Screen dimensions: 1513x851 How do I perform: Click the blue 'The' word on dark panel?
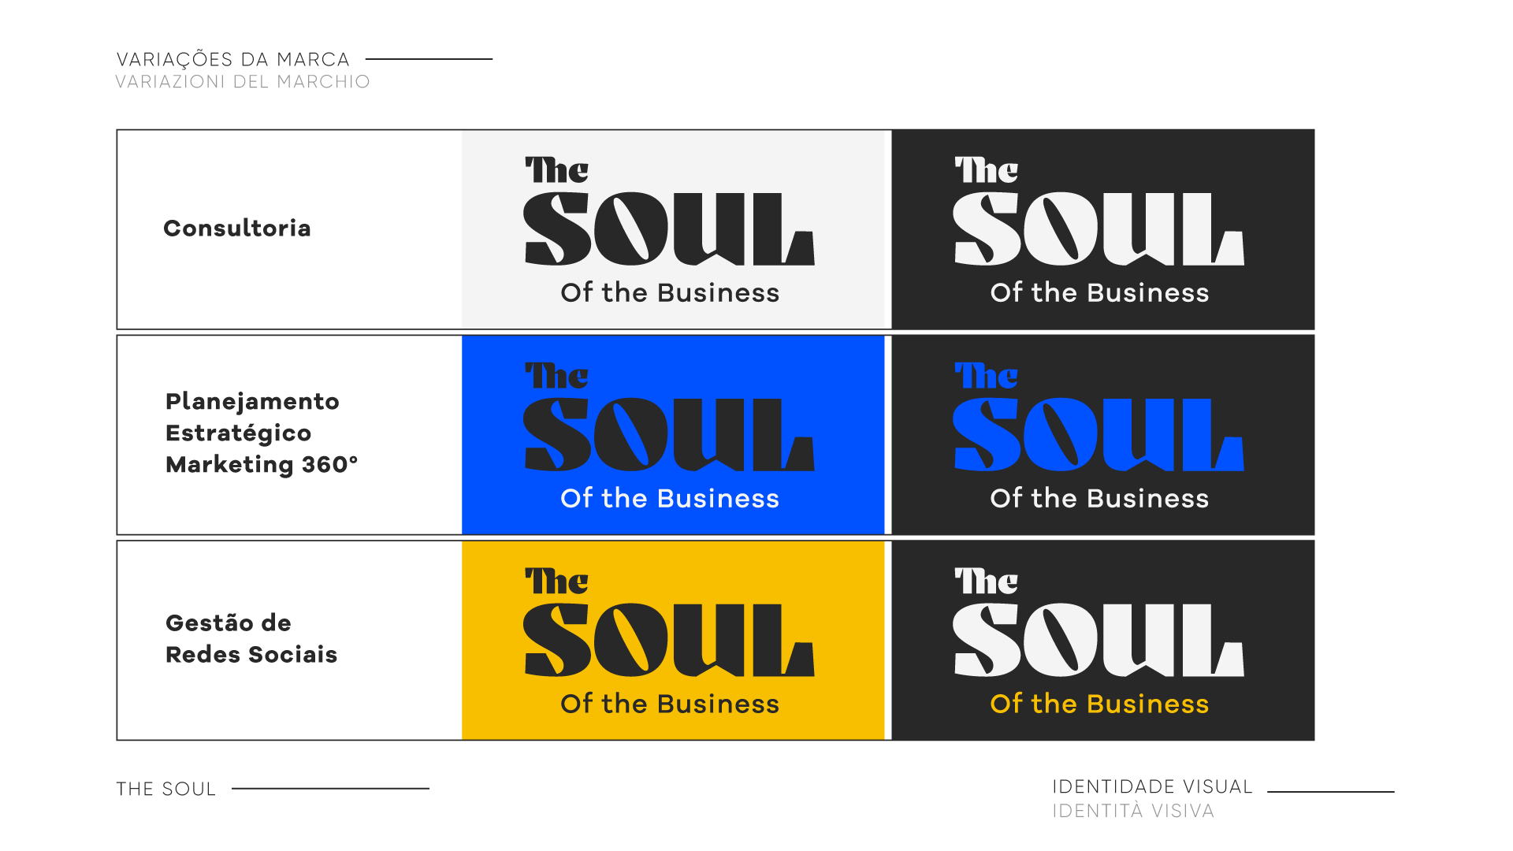[x=986, y=375]
